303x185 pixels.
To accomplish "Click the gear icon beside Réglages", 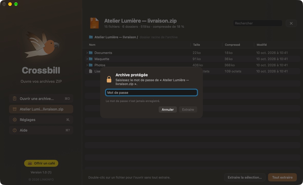I will pyautogui.click(x=14, y=120).
